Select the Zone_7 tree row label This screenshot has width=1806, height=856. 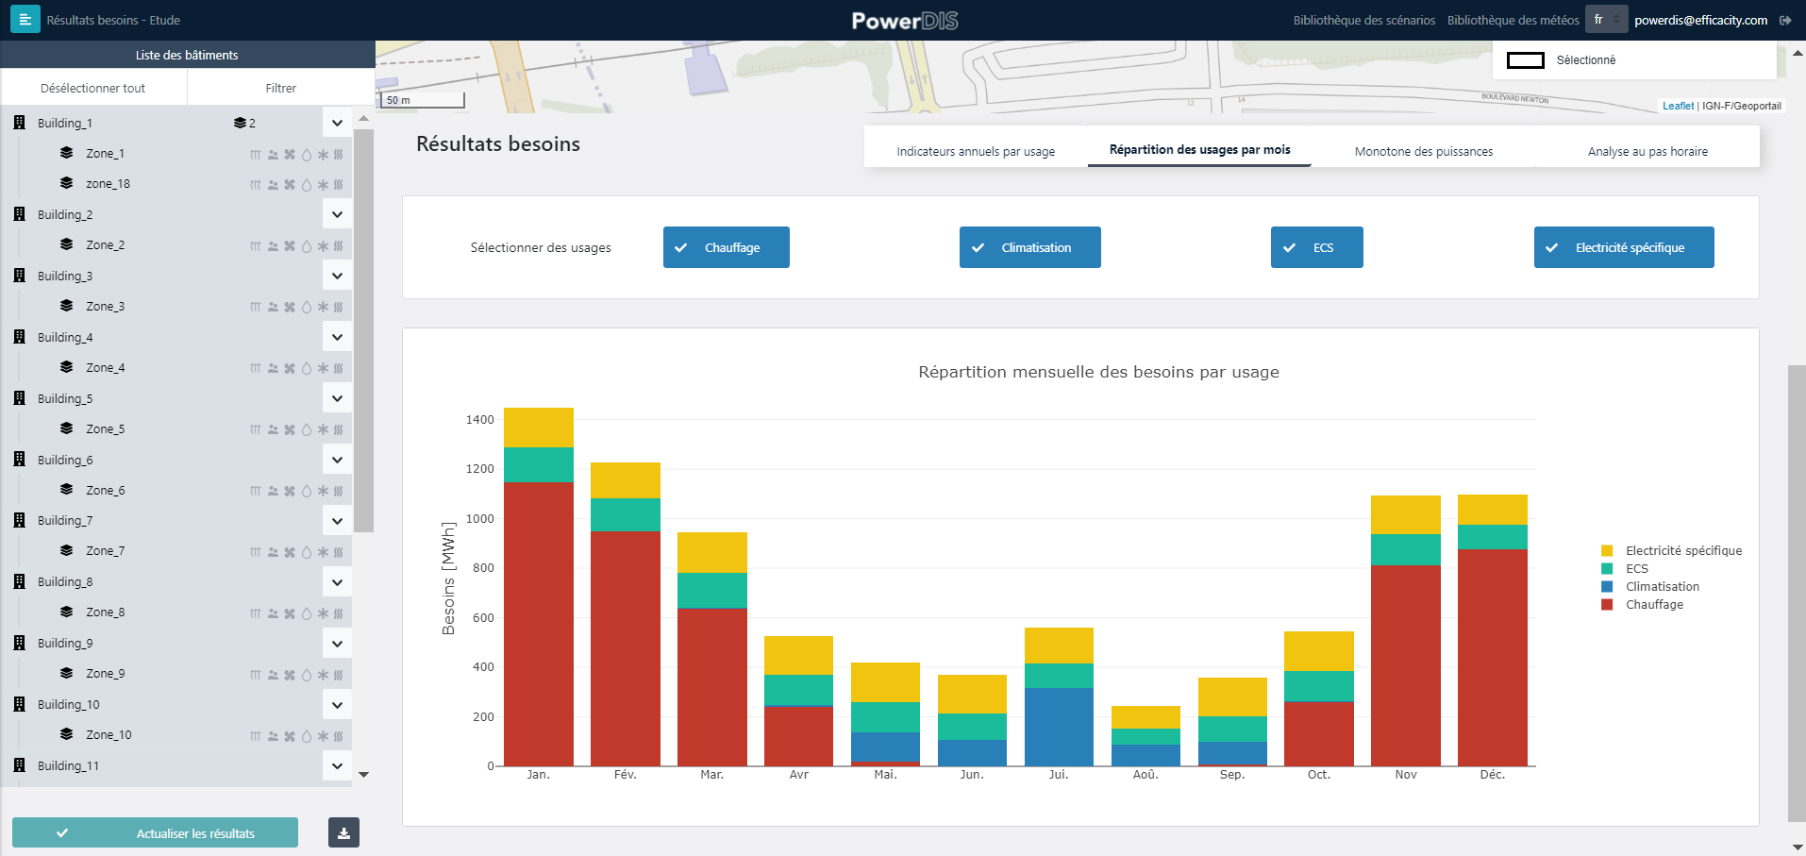coord(105,550)
